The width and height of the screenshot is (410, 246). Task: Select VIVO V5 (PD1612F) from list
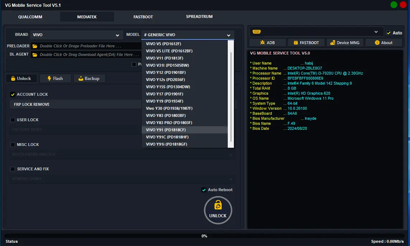coord(185,44)
